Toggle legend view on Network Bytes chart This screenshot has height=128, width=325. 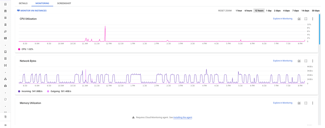pos(299,61)
